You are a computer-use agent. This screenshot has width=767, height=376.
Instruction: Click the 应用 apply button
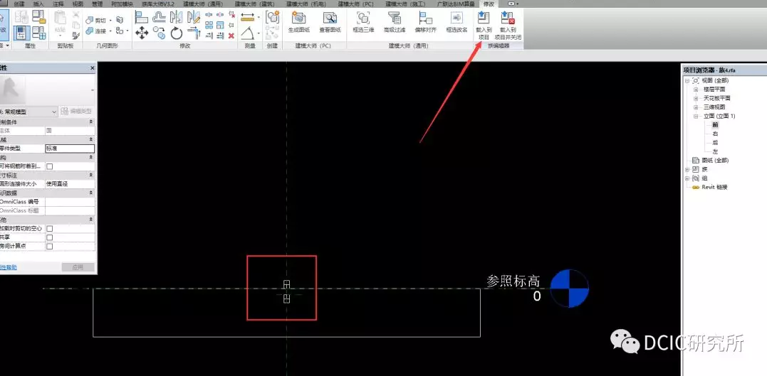[78, 267]
